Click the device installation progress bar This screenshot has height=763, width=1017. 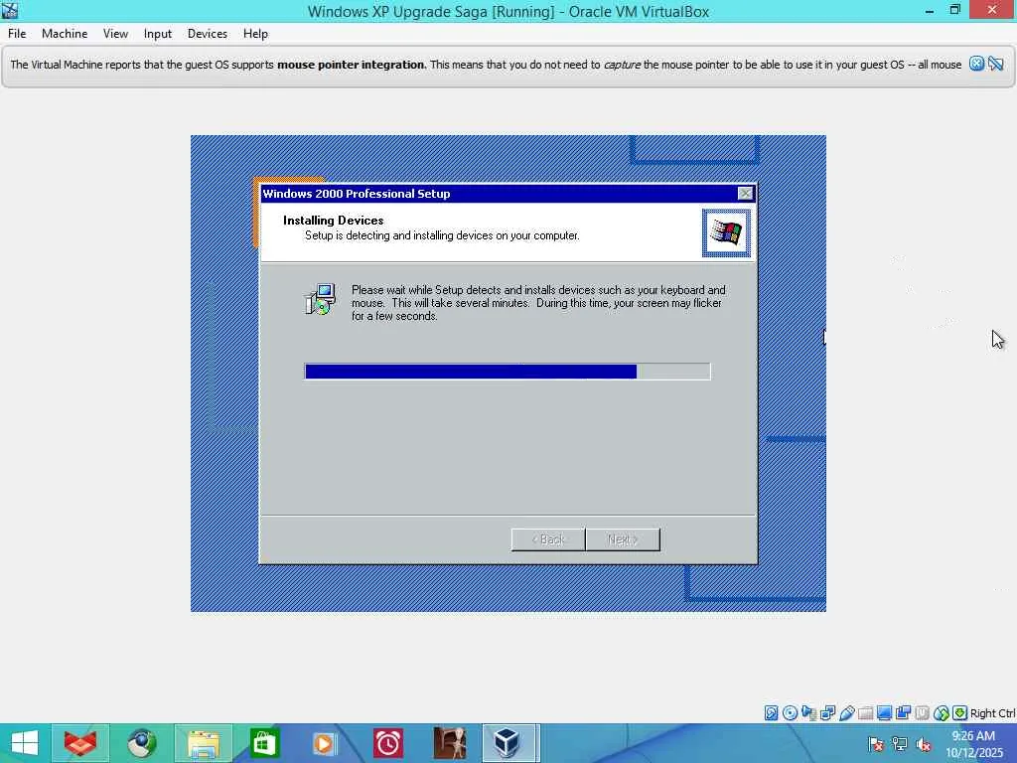508,372
